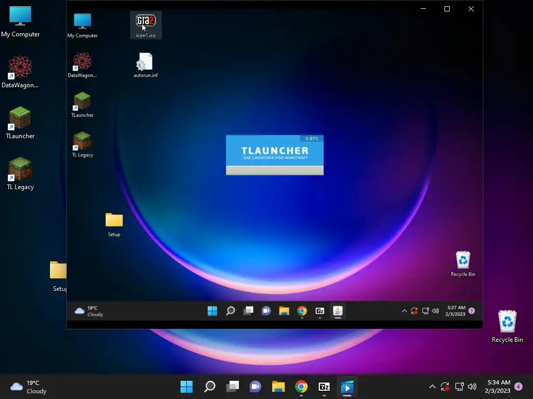Open the outer taskbar weather widget
The height and width of the screenshot is (399, 533).
[x=29, y=387]
